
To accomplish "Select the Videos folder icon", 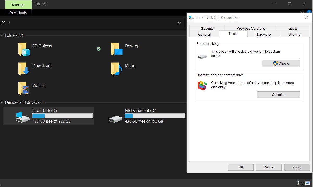I will [24, 89].
